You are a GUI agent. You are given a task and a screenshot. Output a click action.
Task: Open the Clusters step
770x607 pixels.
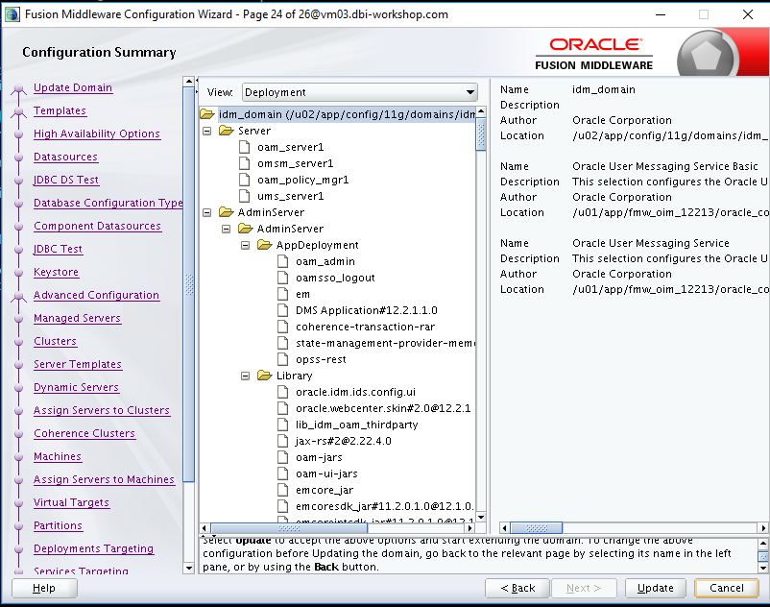55,341
